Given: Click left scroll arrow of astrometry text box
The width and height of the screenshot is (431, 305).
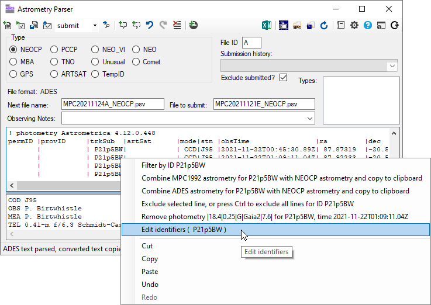Looking at the screenshot, I should click(x=12, y=186).
